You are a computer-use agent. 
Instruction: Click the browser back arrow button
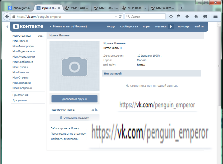point(7,17)
